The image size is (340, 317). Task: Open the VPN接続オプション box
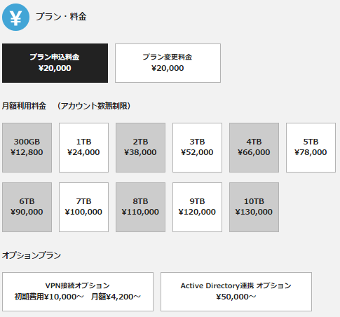(78, 292)
